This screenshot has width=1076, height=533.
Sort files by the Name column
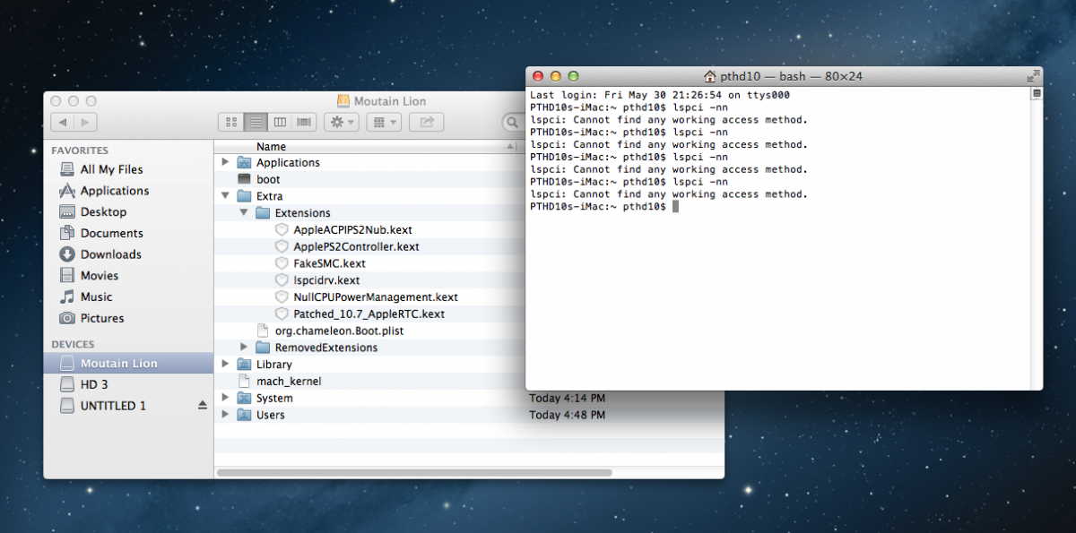[271, 147]
